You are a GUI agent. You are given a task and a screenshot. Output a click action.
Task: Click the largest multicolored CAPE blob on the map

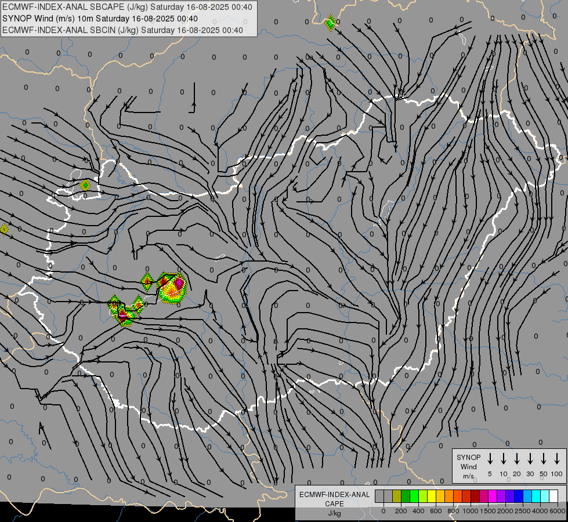coord(172,287)
